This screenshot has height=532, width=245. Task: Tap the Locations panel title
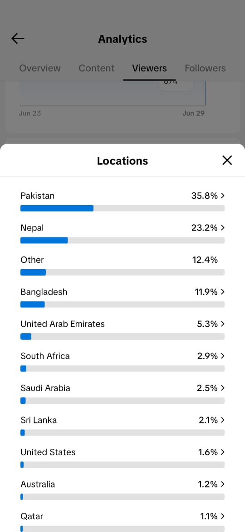[x=122, y=161]
